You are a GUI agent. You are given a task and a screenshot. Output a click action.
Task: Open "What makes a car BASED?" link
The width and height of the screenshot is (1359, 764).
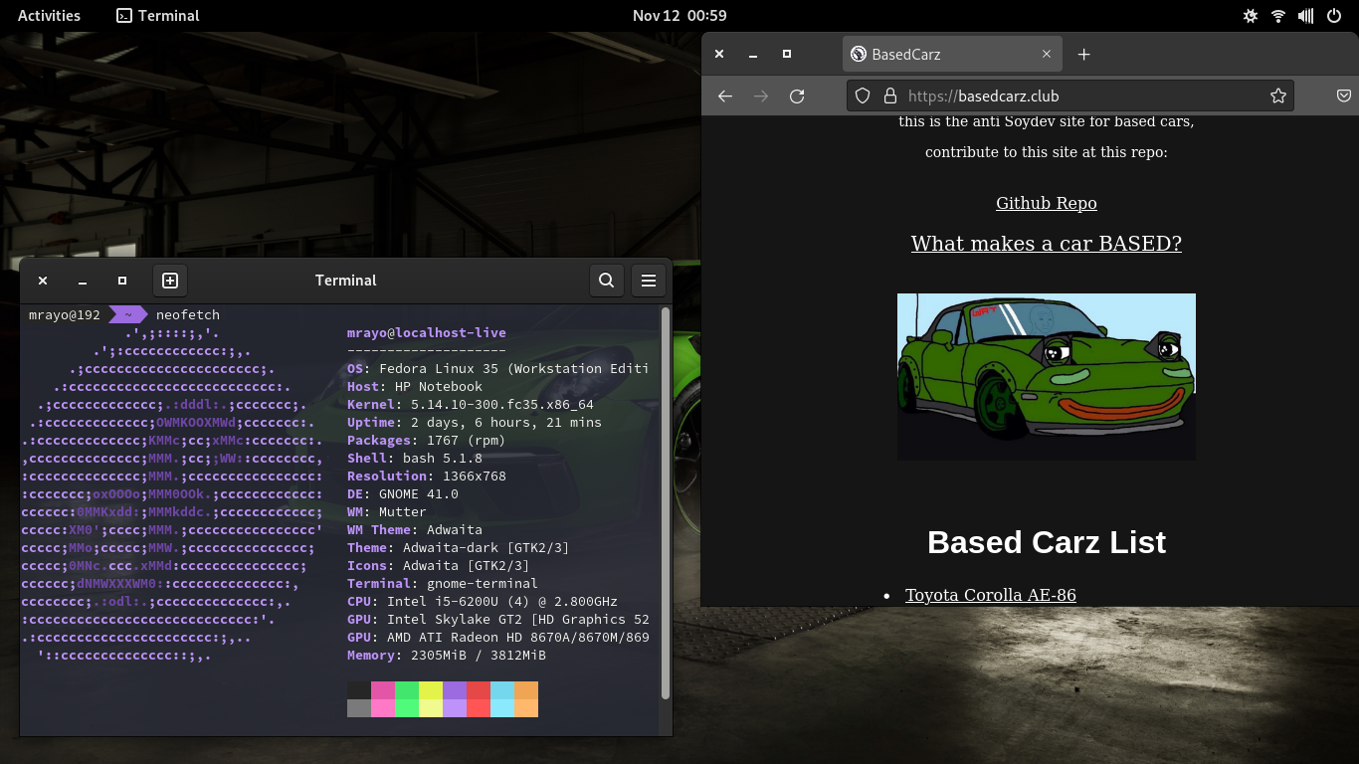point(1047,244)
